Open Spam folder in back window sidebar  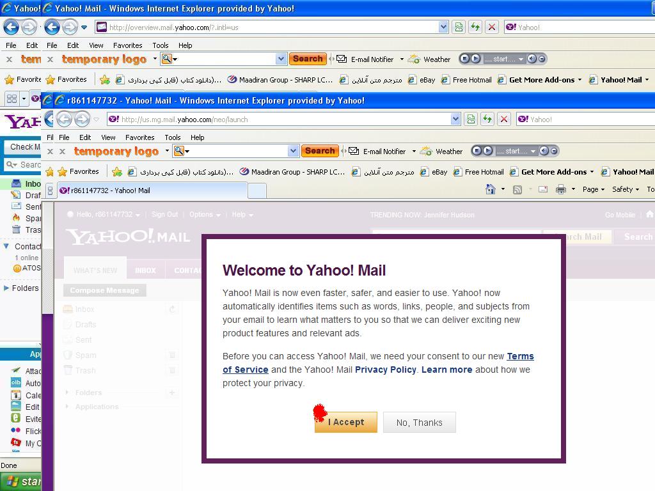(26, 218)
